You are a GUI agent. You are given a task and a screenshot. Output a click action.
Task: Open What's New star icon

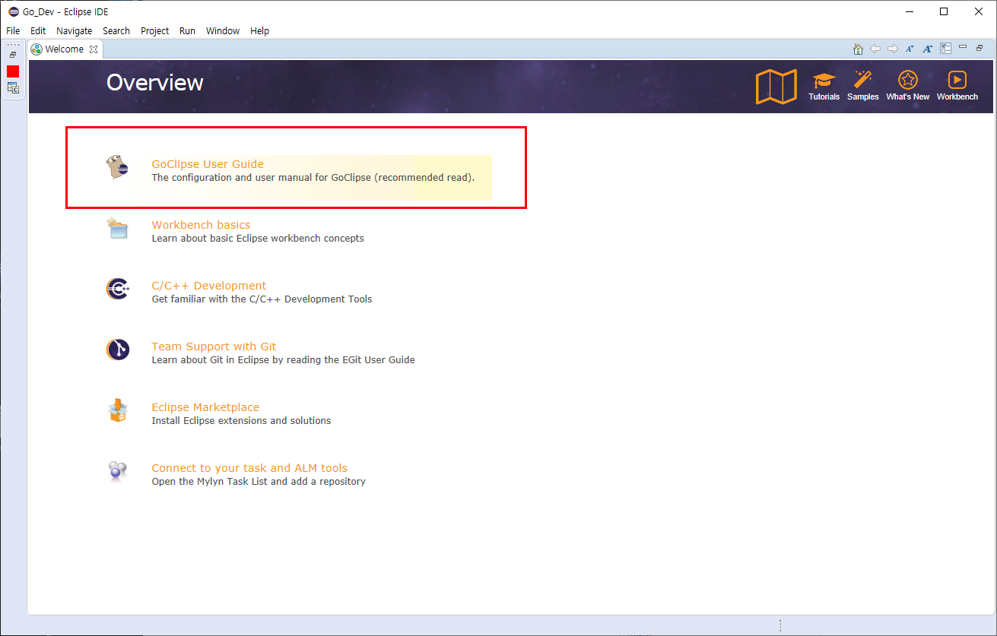pyautogui.click(x=908, y=79)
